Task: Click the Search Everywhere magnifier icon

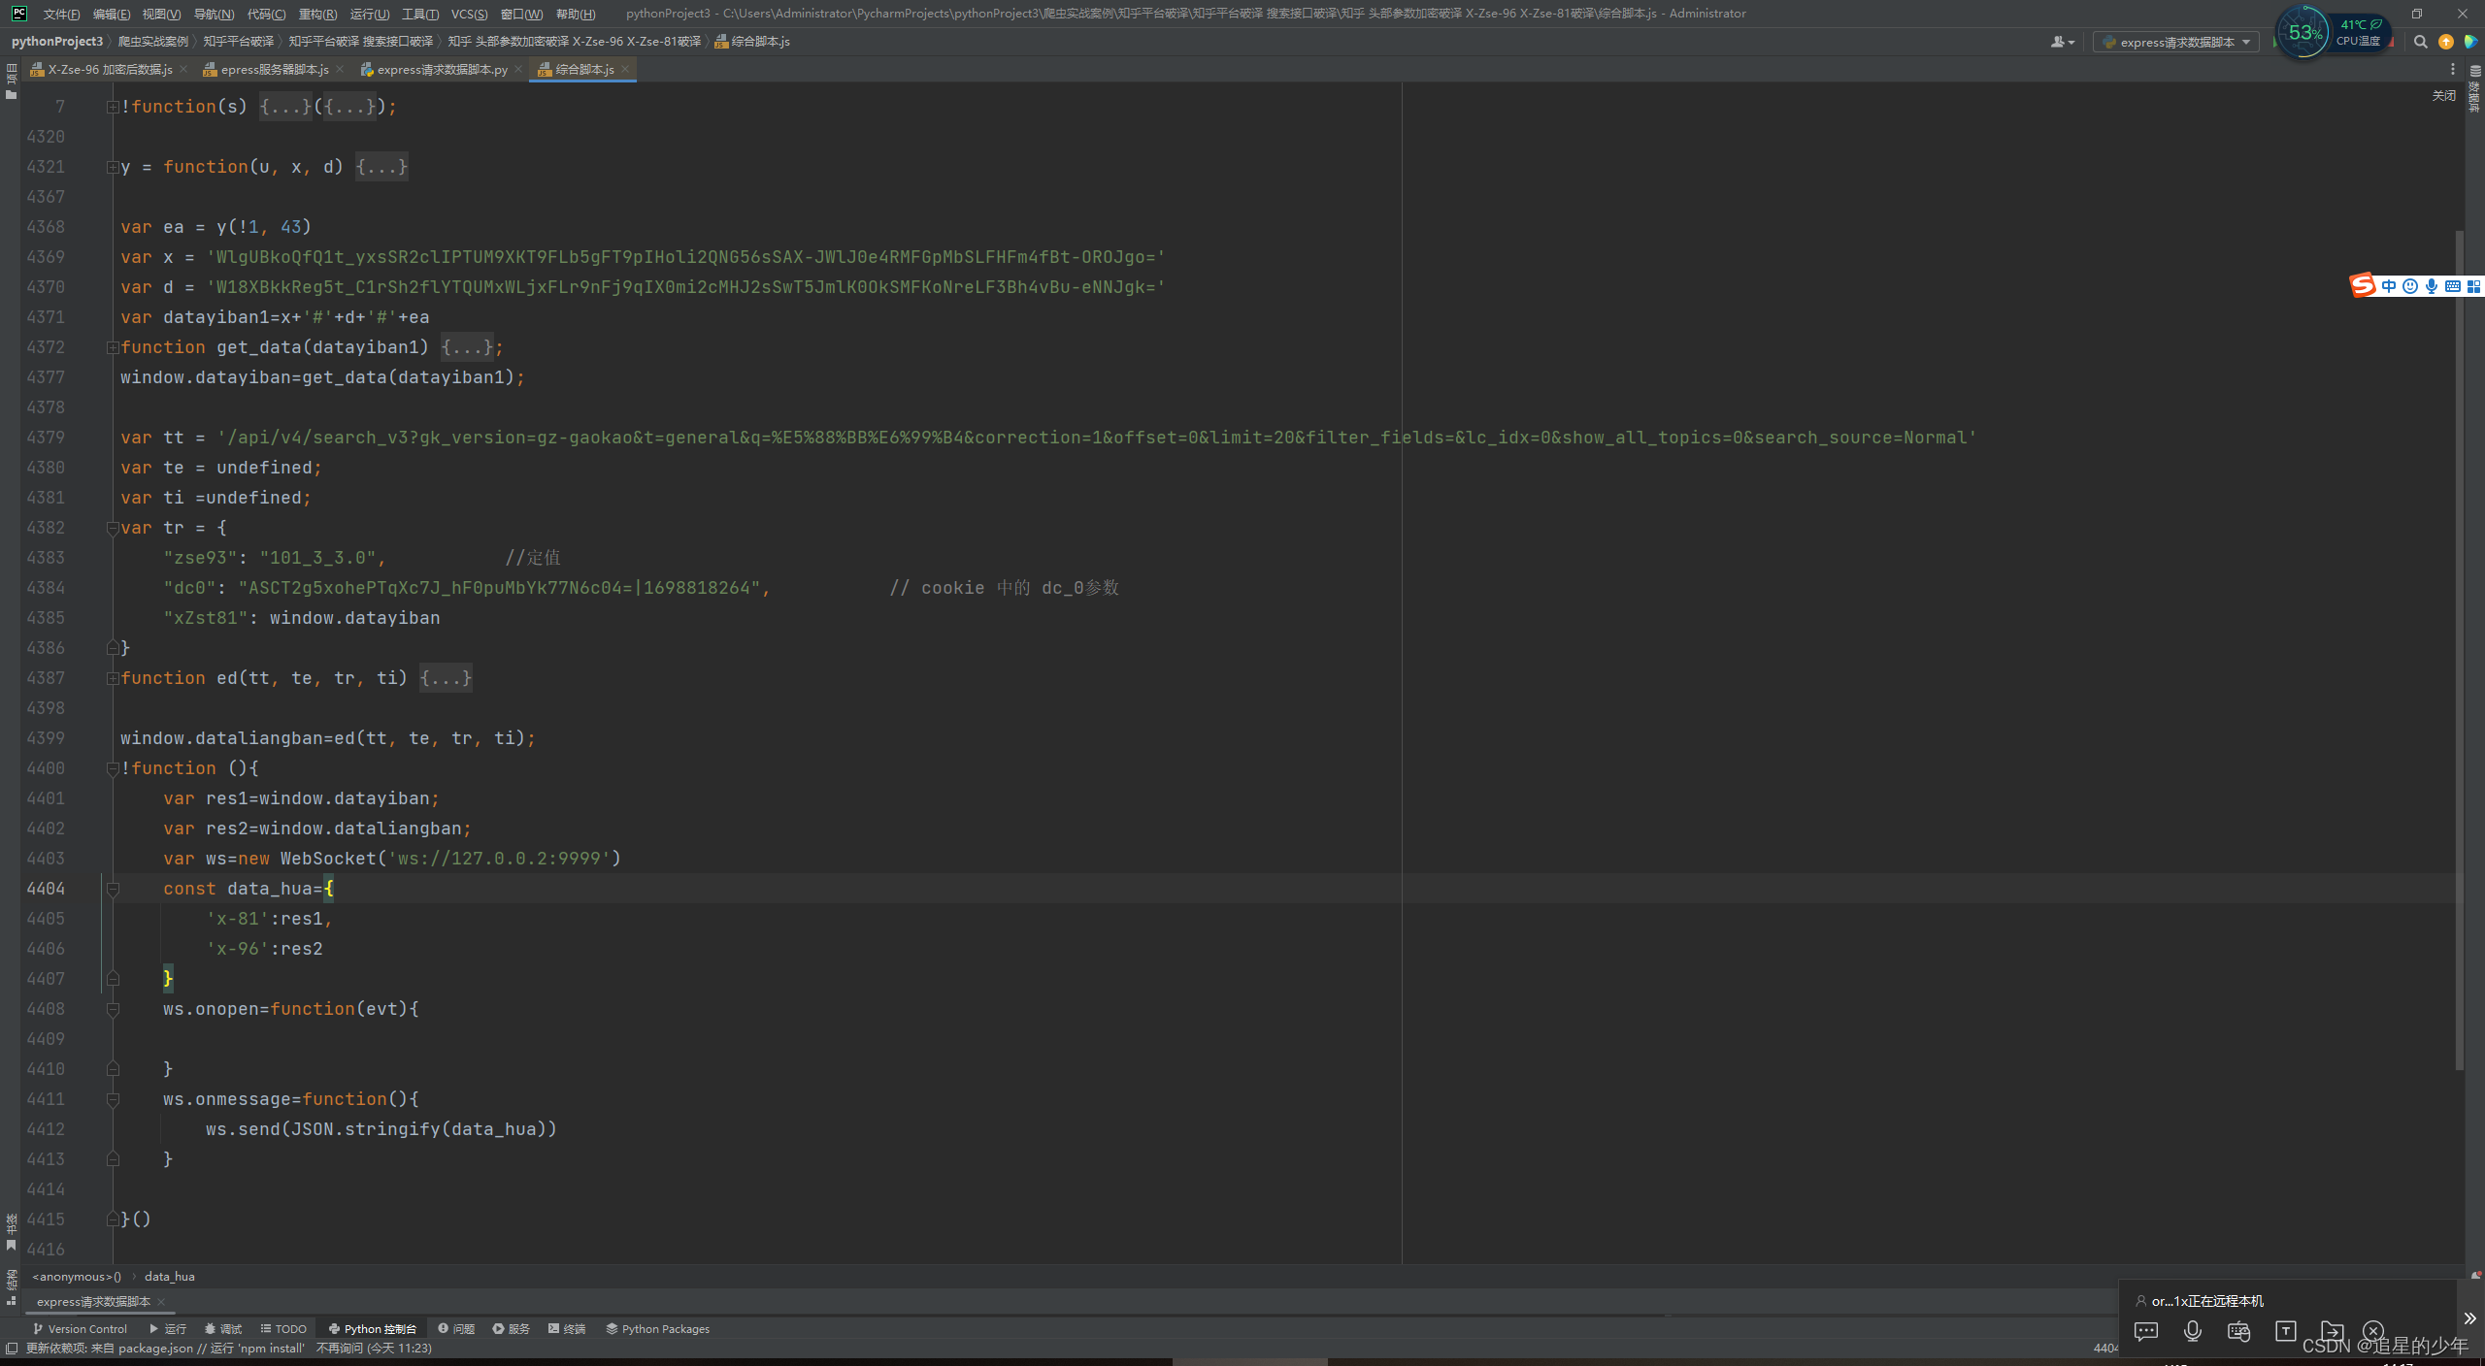Action: point(2420,42)
